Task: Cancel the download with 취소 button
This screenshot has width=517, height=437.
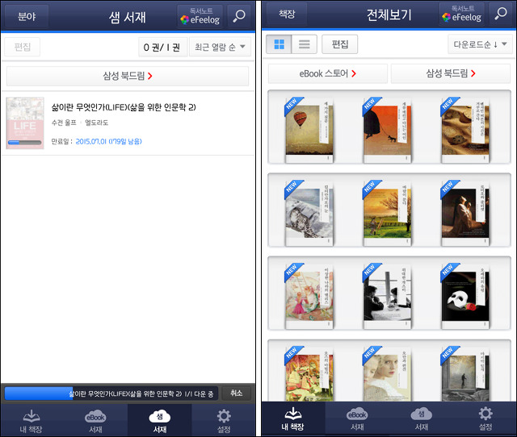Action: click(237, 393)
